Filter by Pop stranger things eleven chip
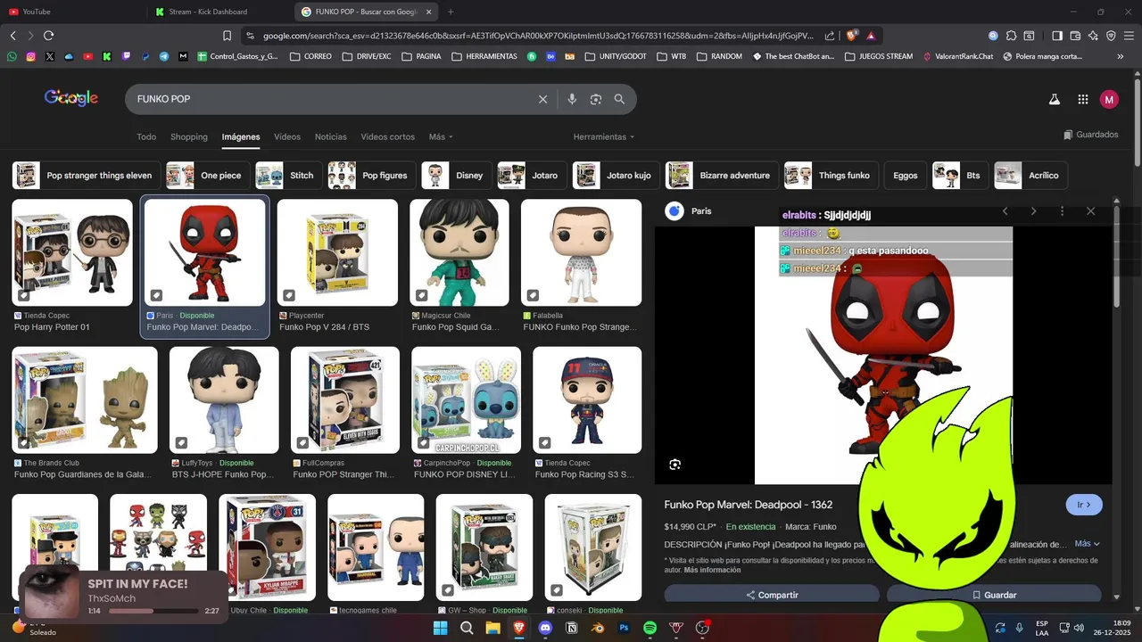 [x=85, y=176]
